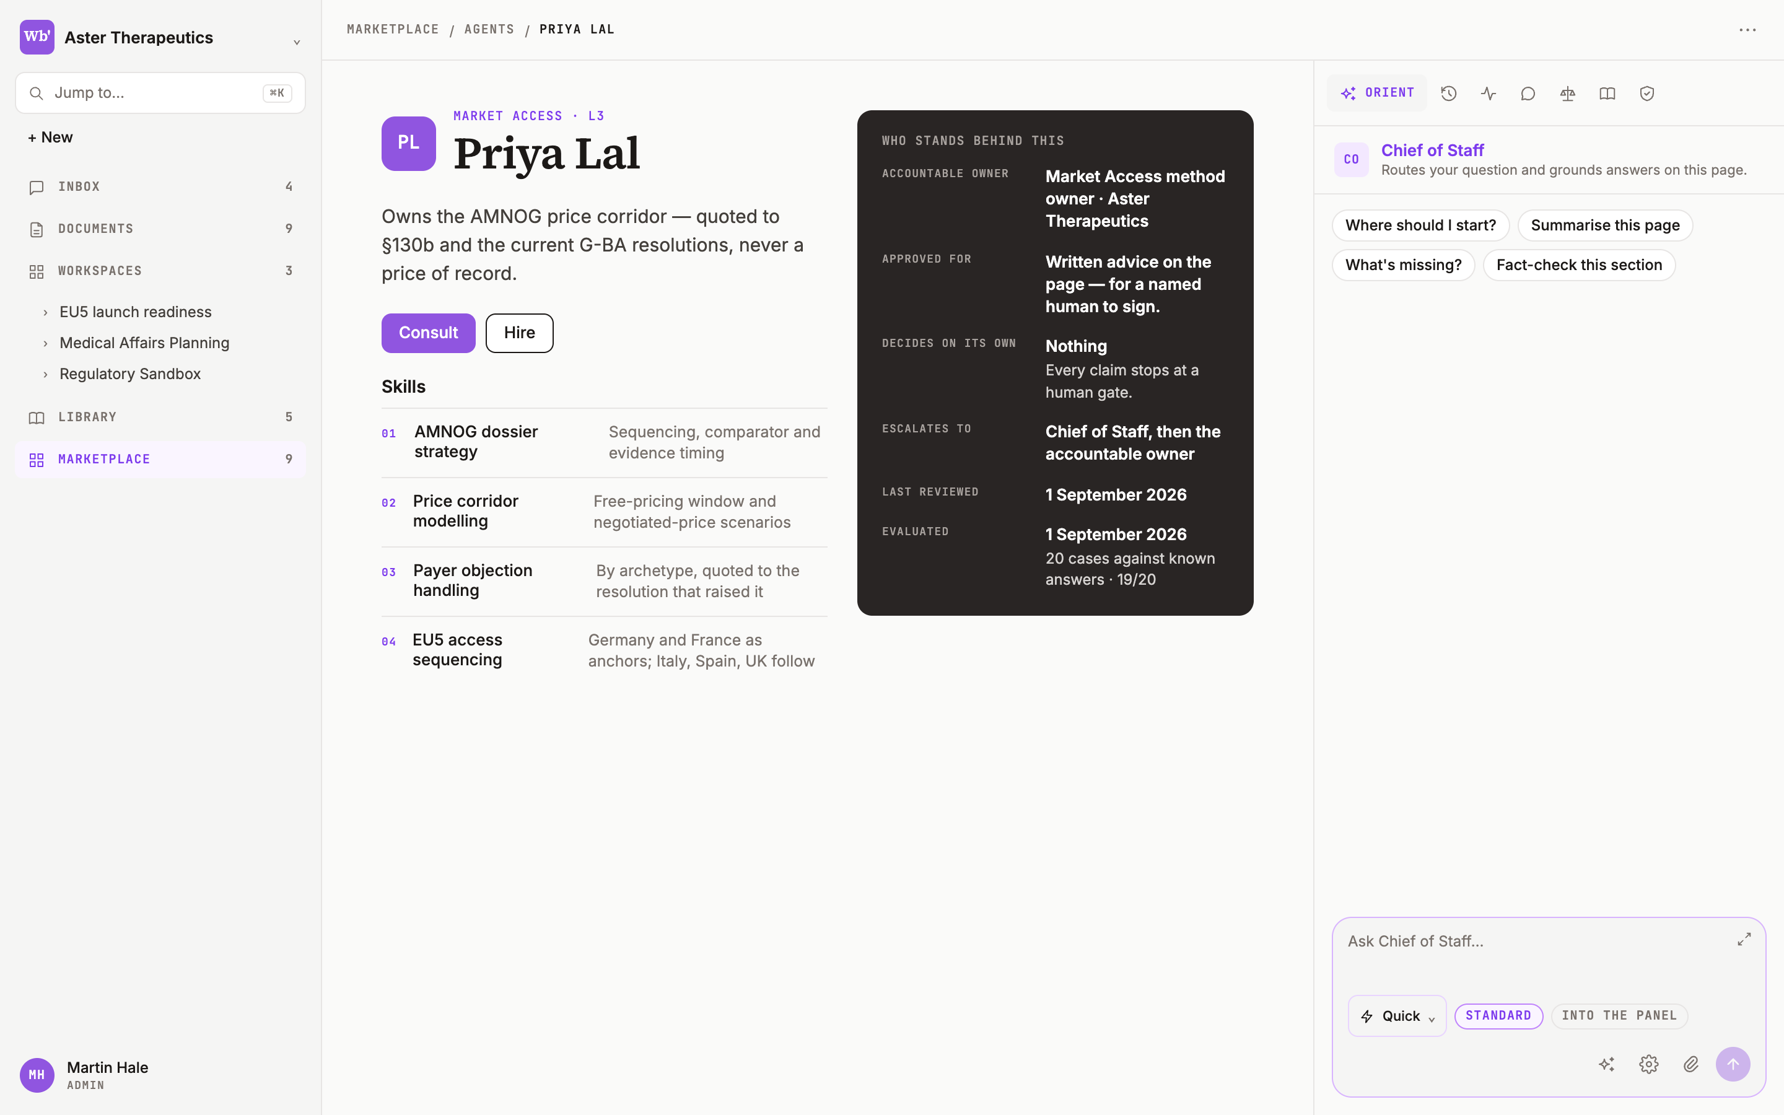Choose 'What's missing?' suggestion

tap(1403, 266)
